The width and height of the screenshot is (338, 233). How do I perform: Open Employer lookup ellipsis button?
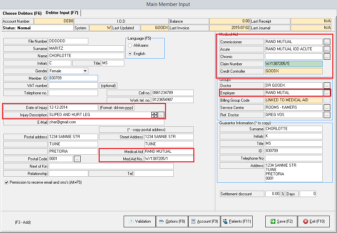point(327,93)
